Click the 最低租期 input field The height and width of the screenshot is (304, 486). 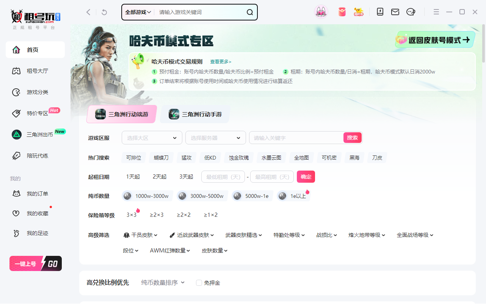224,177
